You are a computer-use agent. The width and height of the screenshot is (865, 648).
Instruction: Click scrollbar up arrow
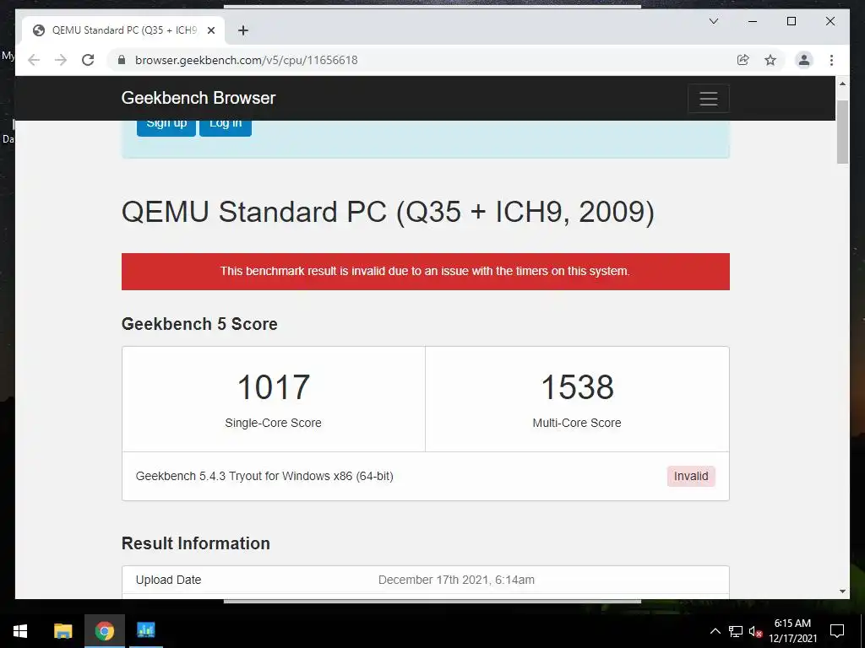842,84
